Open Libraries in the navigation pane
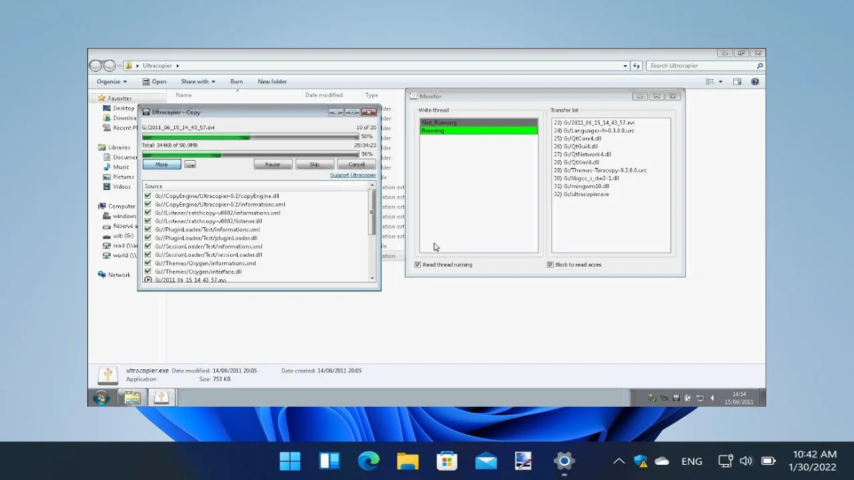Screen dimensions: 854x480 (119, 147)
